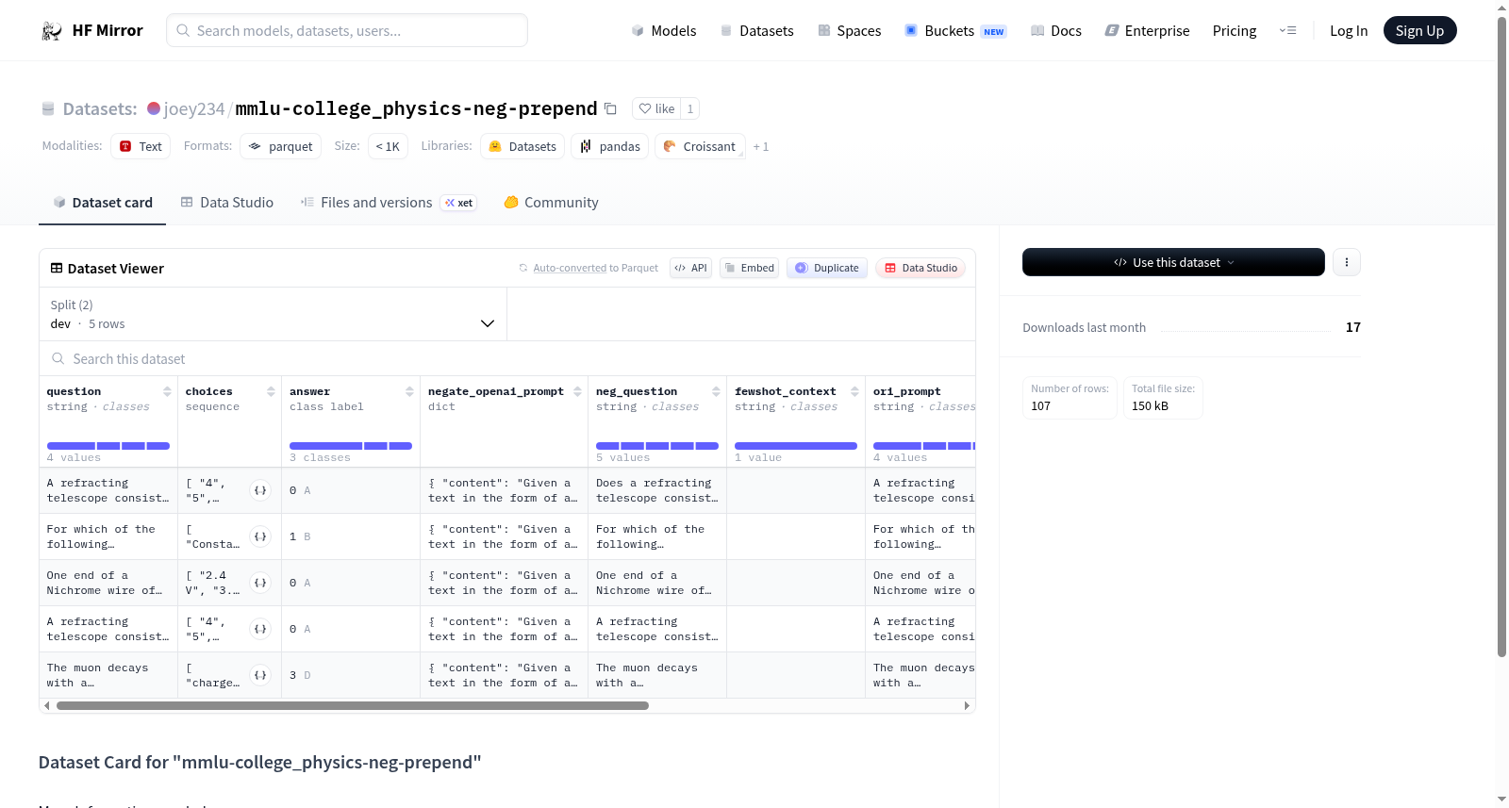Click the page vertical scrollbar thumb
Screen dimensions: 1509x808
(1501, 336)
